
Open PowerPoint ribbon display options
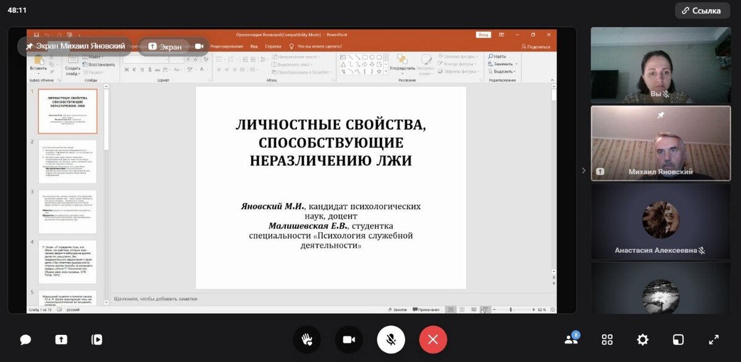tap(502, 35)
